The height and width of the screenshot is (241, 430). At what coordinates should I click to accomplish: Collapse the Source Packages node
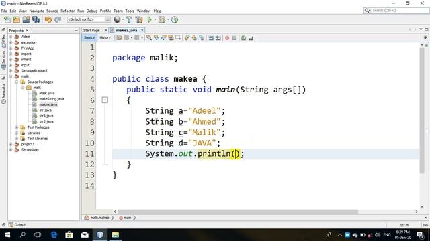[16, 82]
